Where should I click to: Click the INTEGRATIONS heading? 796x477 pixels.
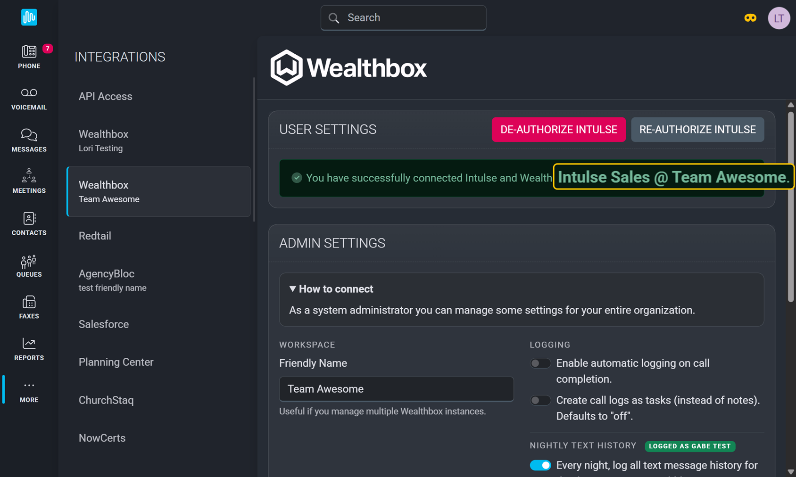[120, 57]
